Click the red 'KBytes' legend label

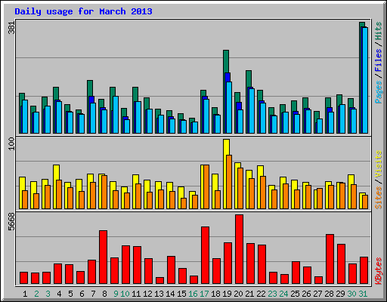(378, 271)
